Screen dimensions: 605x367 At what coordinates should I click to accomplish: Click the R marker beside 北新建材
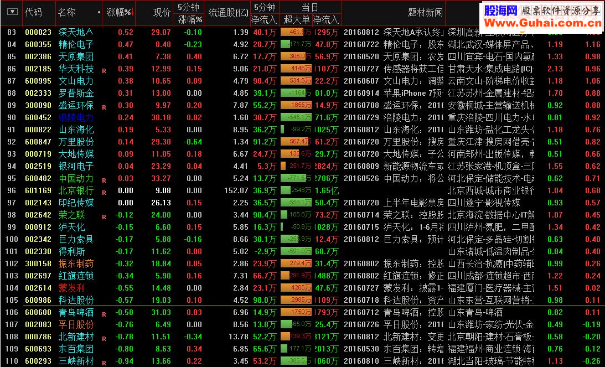[104, 339]
